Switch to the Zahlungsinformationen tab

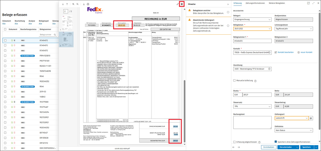[x=255, y=3]
